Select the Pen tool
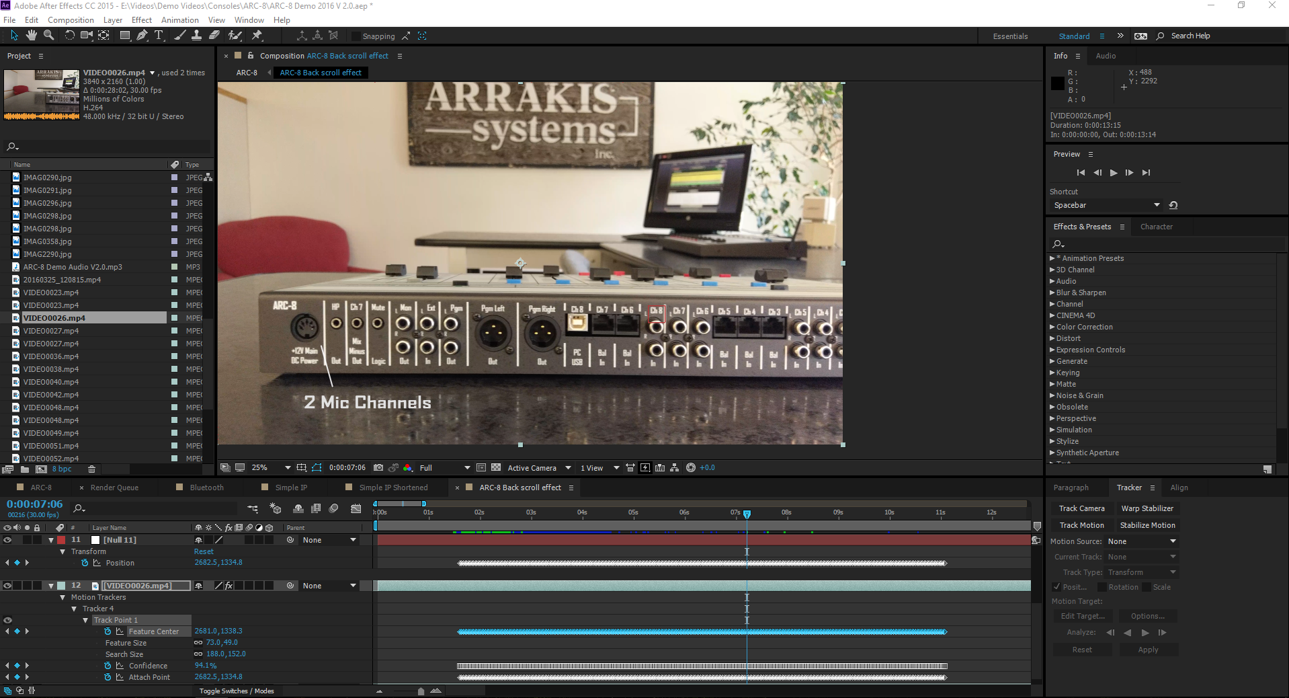This screenshot has height=698, width=1289. pos(142,36)
